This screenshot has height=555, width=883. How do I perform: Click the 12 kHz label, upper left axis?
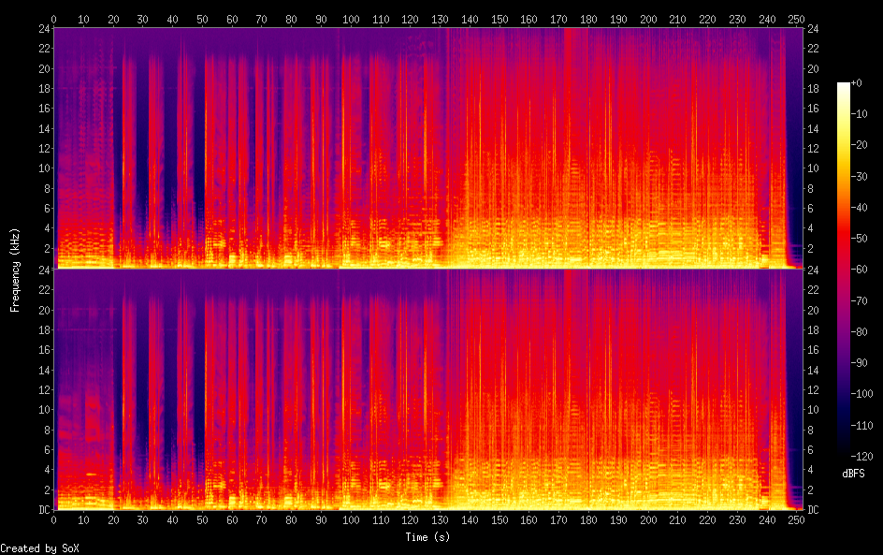coord(45,148)
